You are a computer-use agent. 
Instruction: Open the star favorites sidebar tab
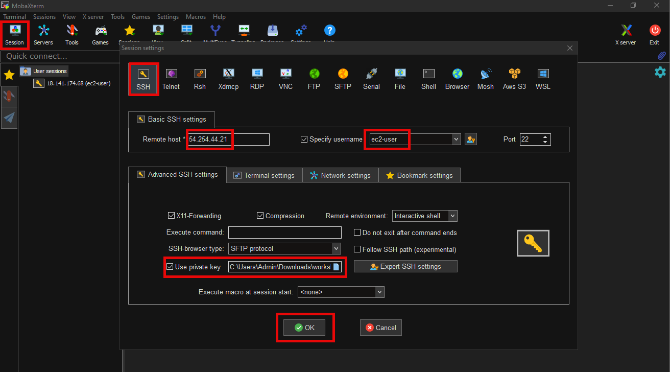pos(9,75)
